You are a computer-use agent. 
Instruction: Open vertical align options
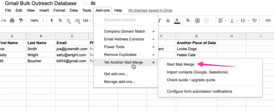click(x=233, y=21)
